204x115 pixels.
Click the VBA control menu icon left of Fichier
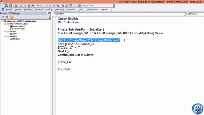point(3,10)
